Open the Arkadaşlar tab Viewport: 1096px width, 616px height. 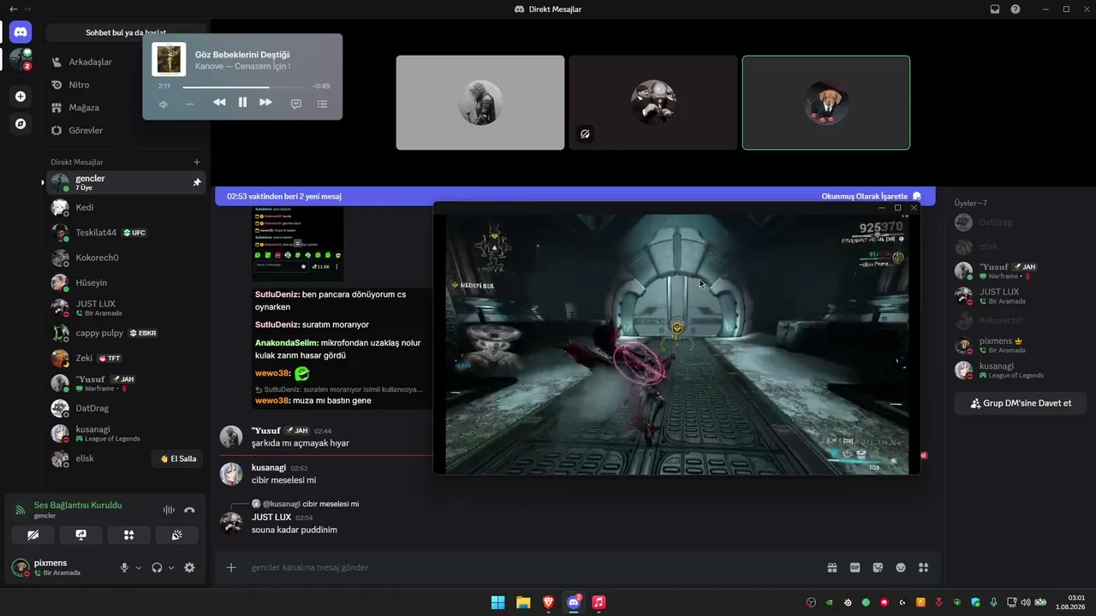click(127, 62)
